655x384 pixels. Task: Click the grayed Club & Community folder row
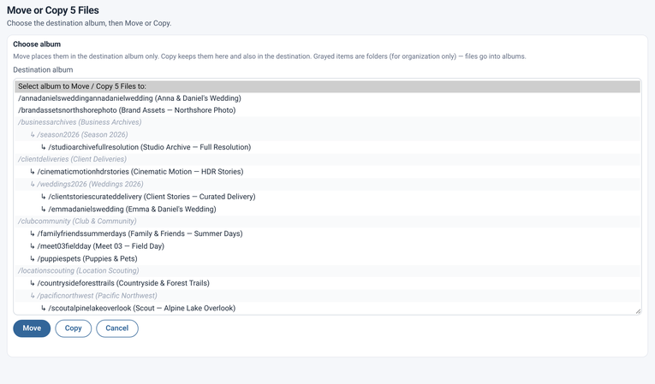click(327, 222)
